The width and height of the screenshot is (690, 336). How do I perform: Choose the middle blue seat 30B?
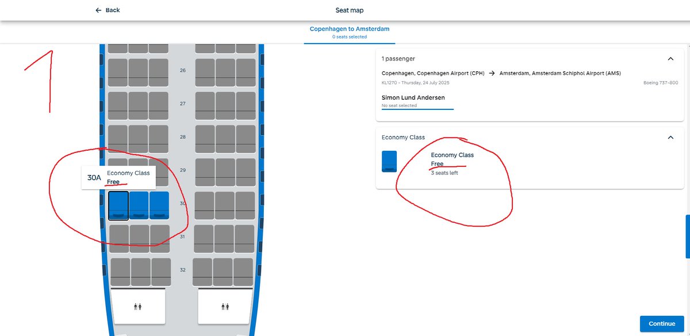coord(139,205)
